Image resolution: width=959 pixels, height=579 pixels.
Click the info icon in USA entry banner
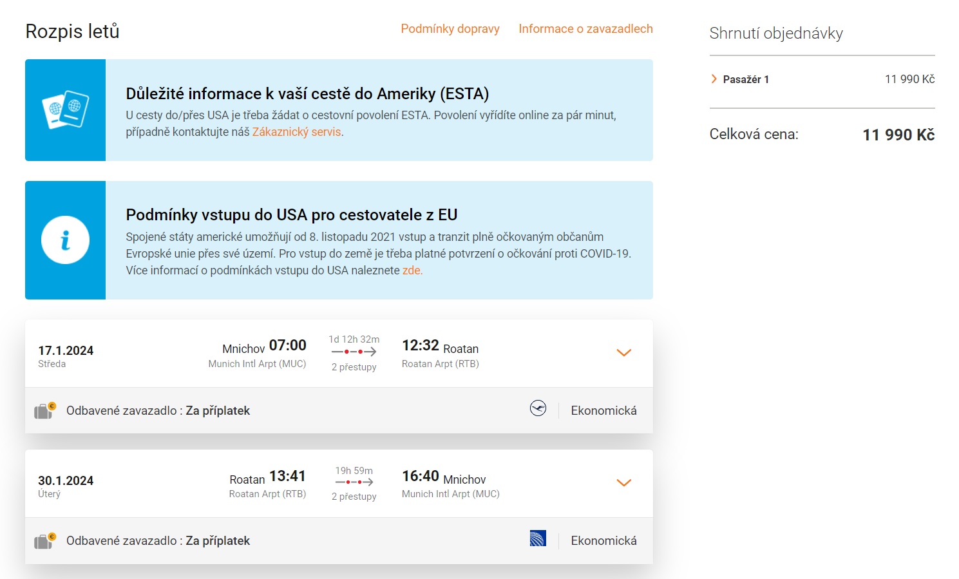[65, 240]
